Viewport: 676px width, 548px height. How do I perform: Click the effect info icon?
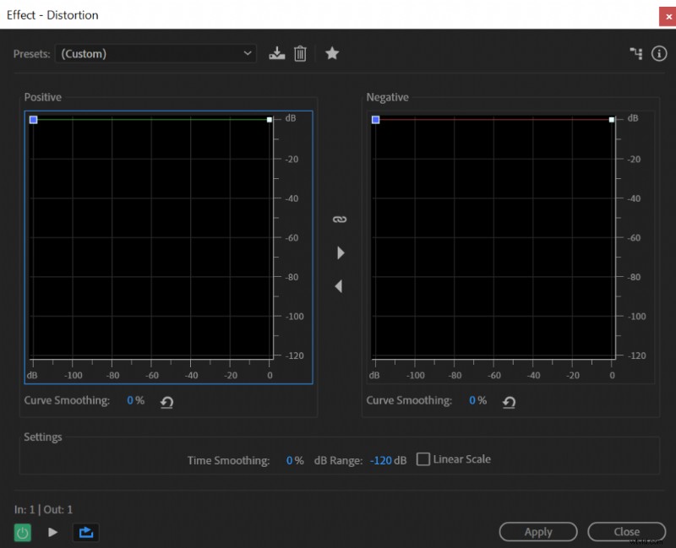tap(658, 52)
